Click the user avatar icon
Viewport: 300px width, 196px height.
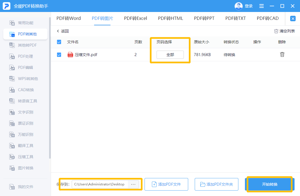click(x=238, y=6)
